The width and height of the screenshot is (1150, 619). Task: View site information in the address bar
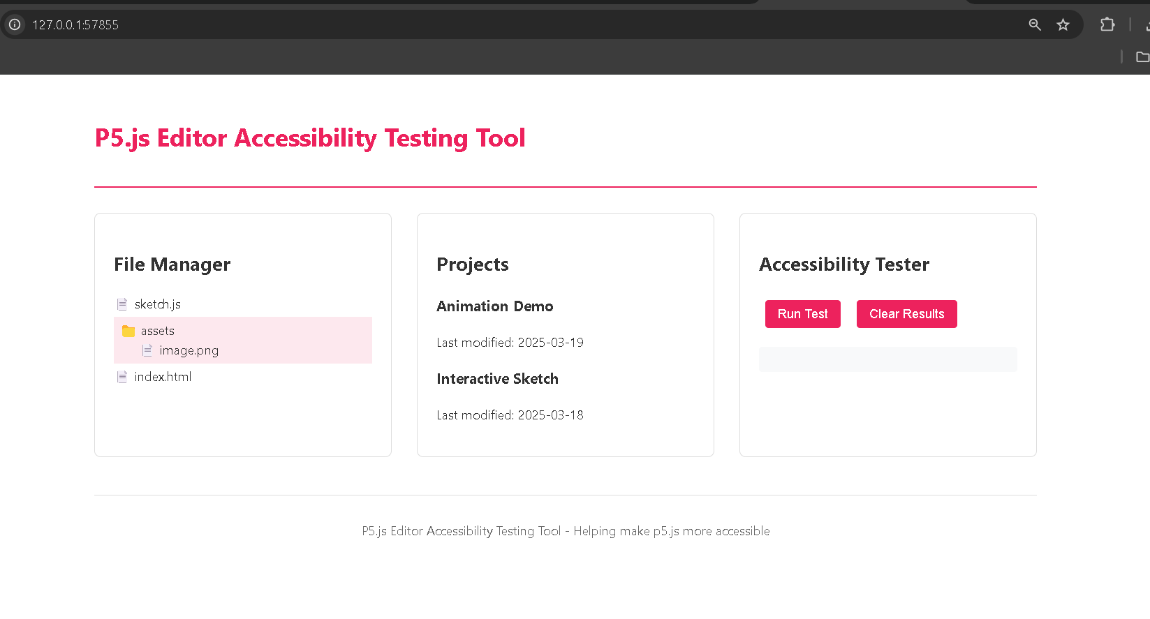click(x=15, y=24)
